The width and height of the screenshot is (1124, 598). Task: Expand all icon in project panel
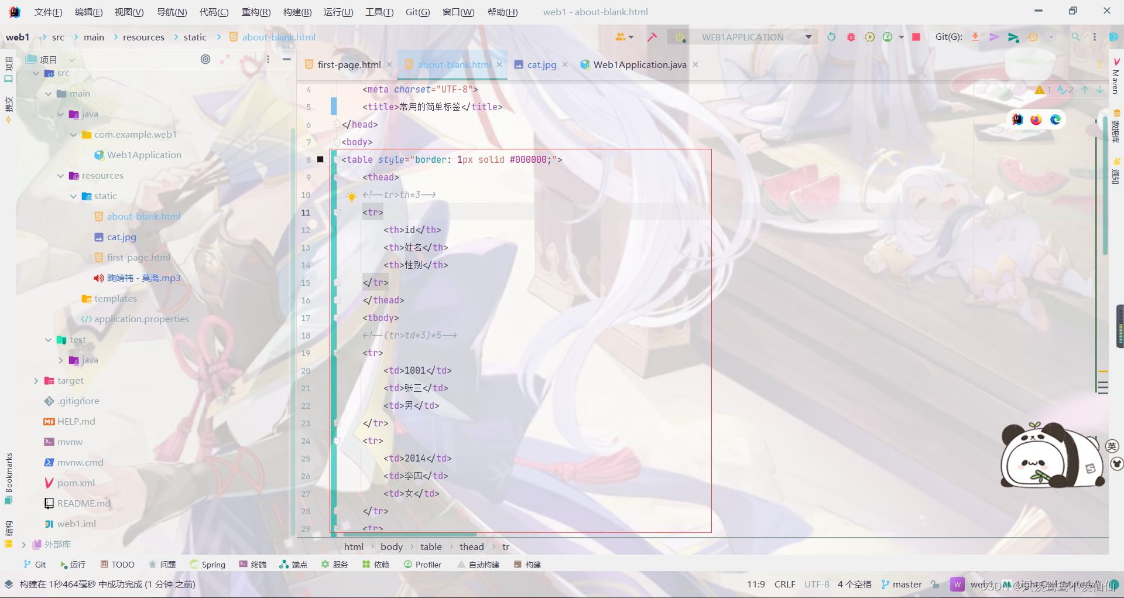pyautogui.click(x=225, y=59)
